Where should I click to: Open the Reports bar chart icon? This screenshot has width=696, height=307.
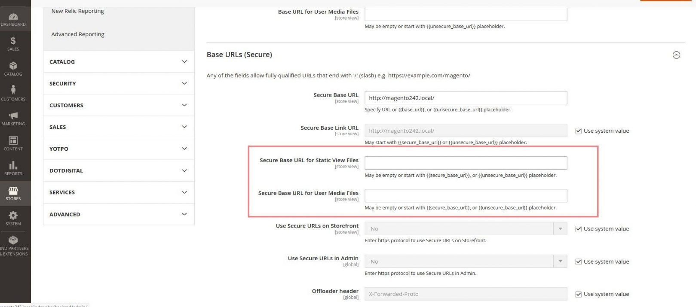click(13, 168)
